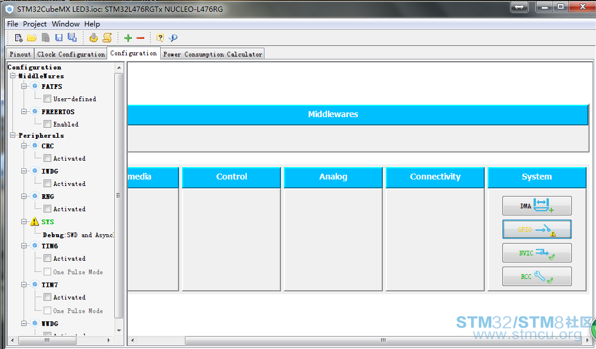Click the Middlewares header bar
The height and width of the screenshot is (349, 596).
(357, 114)
